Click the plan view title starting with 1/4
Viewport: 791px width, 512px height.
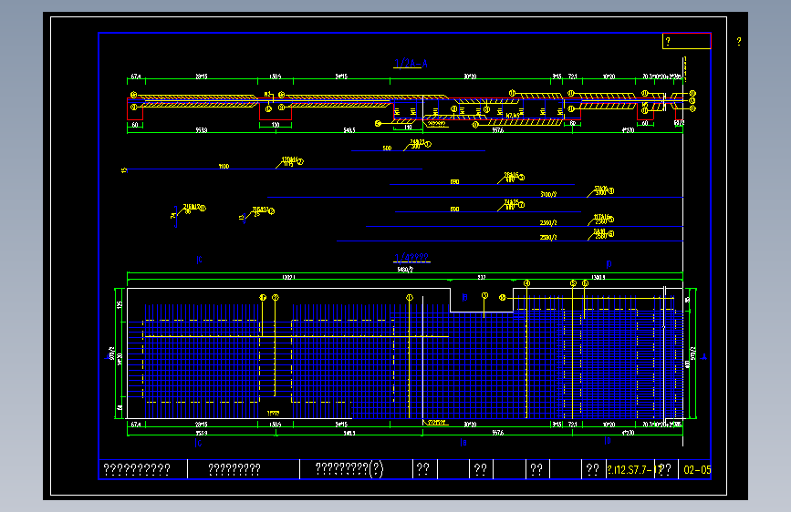click(x=411, y=258)
